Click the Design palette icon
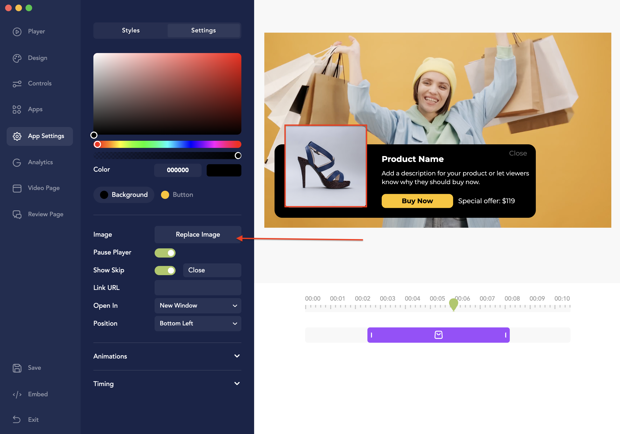Image resolution: width=620 pixels, height=434 pixels. tap(17, 58)
